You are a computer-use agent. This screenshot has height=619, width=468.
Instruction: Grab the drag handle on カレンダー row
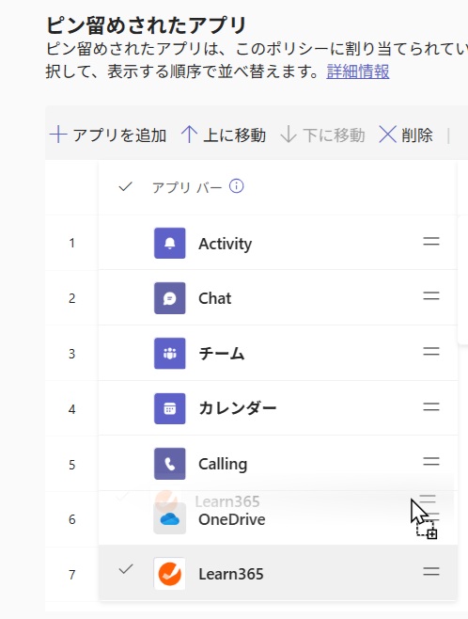click(x=431, y=406)
